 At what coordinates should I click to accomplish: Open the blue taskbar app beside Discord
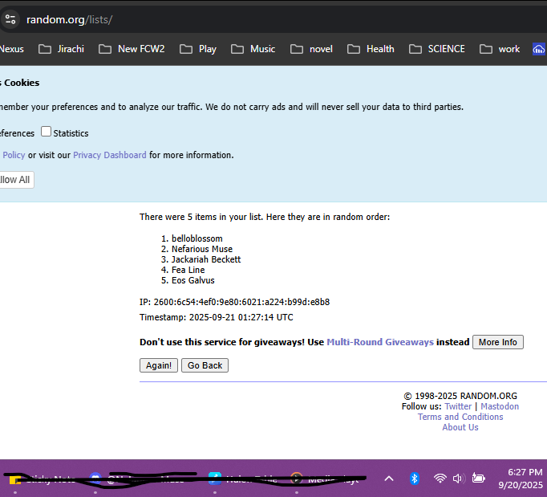(x=215, y=479)
